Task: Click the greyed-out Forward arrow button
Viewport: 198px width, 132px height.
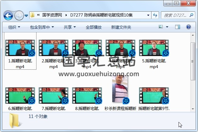Action: (19, 16)
